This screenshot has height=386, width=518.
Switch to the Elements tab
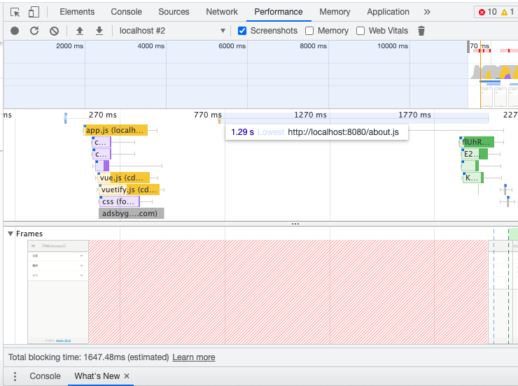pyautogui.click(x=77, y=12)
